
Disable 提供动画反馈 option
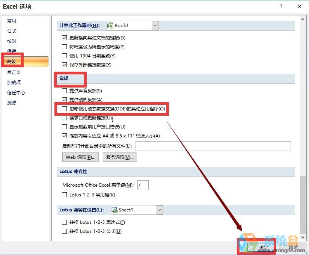(x=64, y=100)
